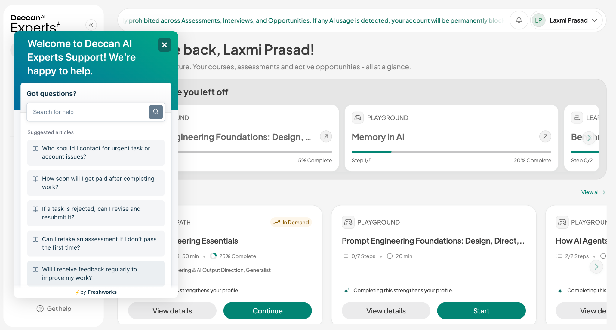The width and height of the screenshot is (616, 330).
Task: Show next recommended cards with chevron
Action: click(x=596, y=267)
